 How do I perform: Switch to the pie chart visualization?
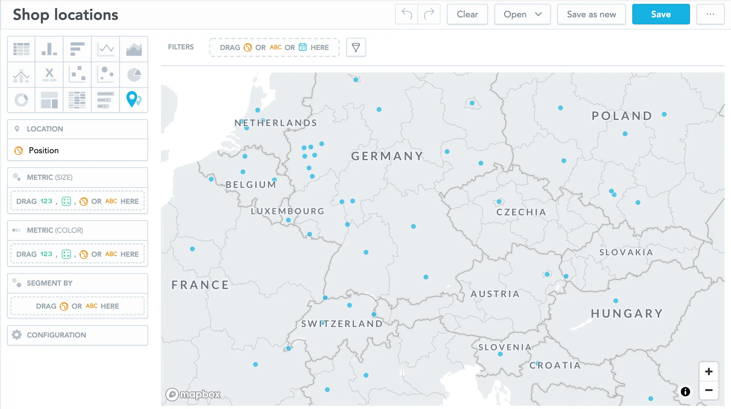click(133, 75)
